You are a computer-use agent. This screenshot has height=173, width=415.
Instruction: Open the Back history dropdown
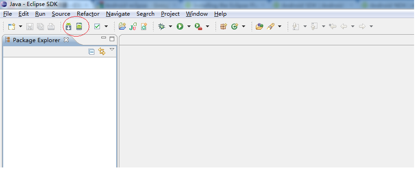tap(353, 26)
